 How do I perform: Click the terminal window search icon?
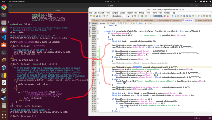(x=192, y=6)
